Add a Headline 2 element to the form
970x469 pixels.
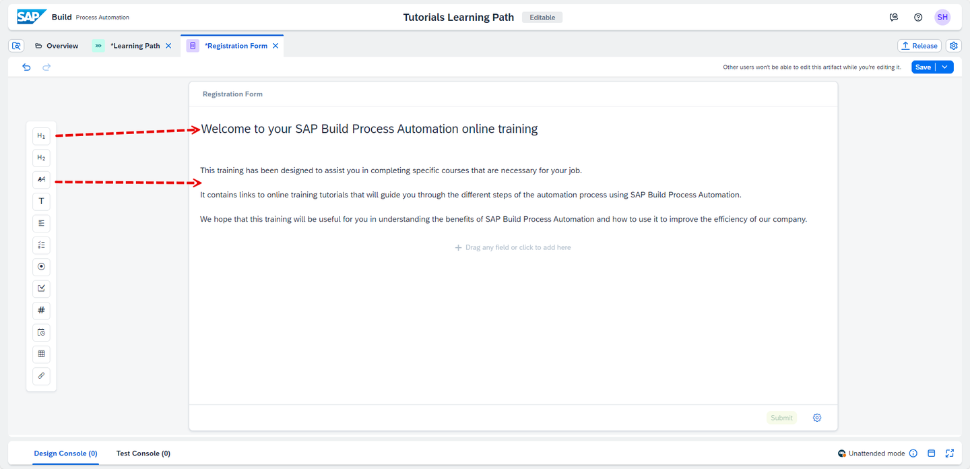(x=41, y=158)
